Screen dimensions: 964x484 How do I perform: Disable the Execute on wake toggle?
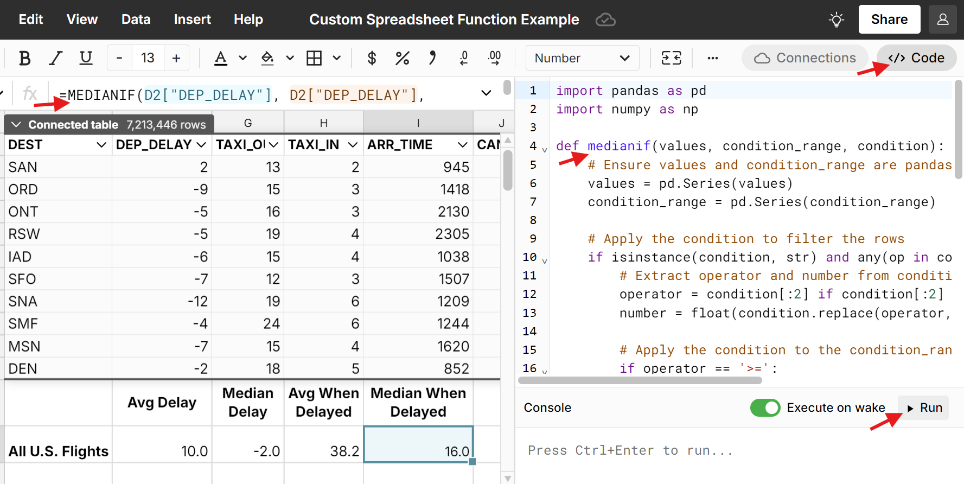tap(765, 407)
